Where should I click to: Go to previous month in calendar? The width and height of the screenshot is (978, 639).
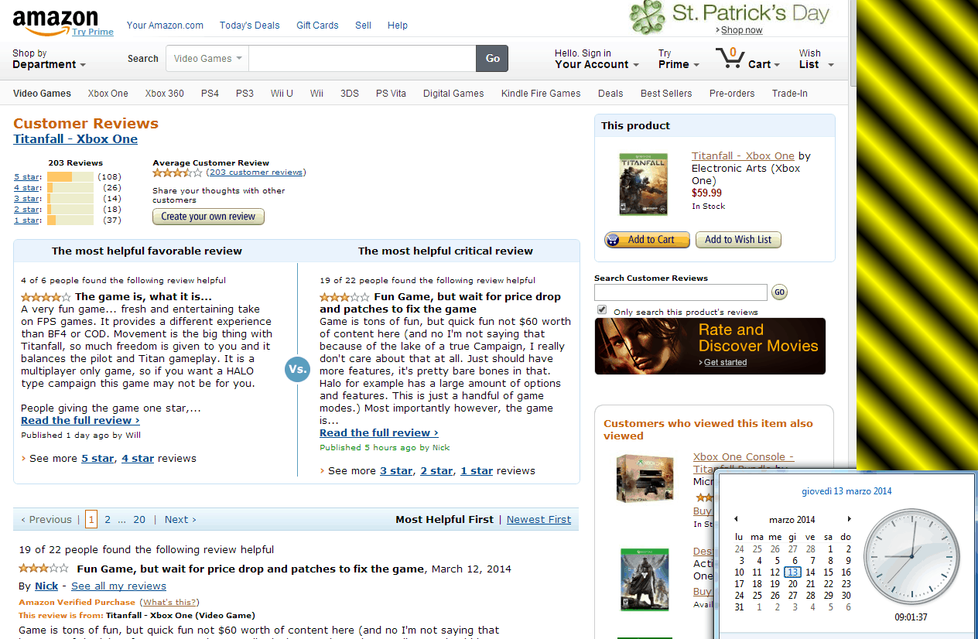[736, 519]
